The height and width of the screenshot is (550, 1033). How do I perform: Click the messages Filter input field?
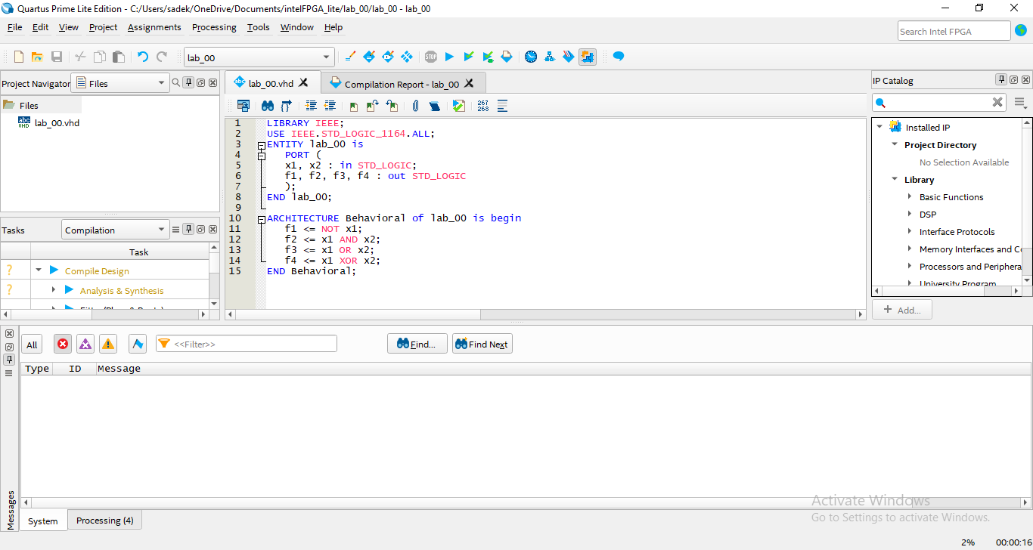253,345
